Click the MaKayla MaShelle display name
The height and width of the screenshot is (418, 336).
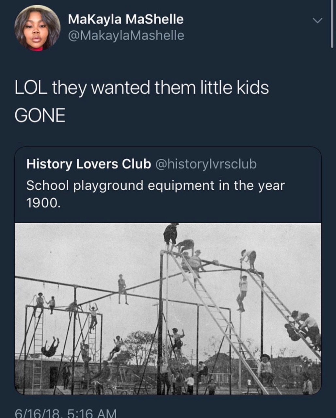click(x=126, y=19)
